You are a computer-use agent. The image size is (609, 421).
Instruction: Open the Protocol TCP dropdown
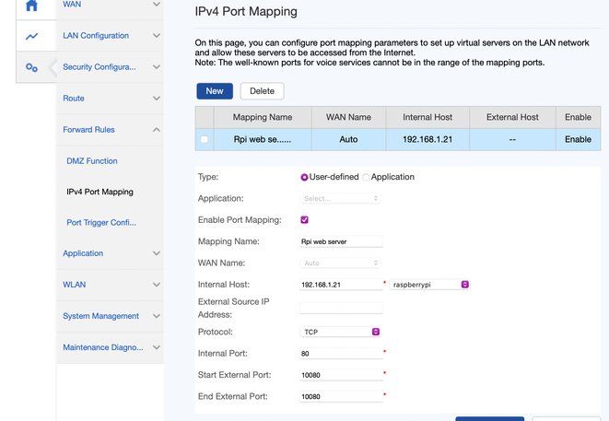(x=341, y=332)
